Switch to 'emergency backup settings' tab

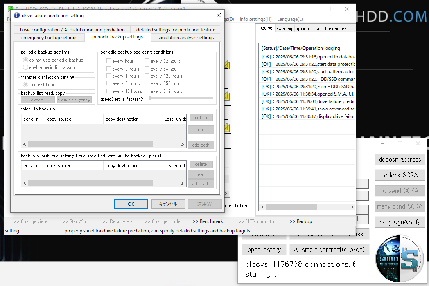(49, 37)
